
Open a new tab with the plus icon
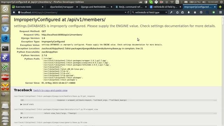tap(220, 7)
